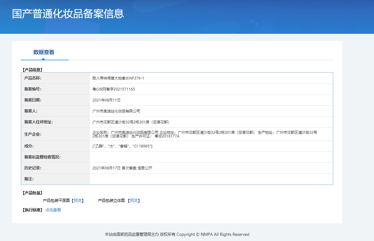The width and height of the screenshot is (374, 241).
Task: Click filer value 广州市奥迪丝化妆品有限公司
Action: (x=116, y=111)
